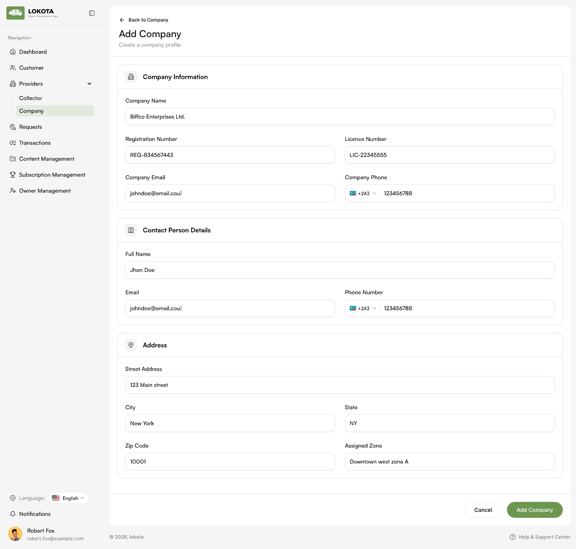Click the Company Information building icon
This screenshot has height=549, width=576.
click(x=131, y=77)
